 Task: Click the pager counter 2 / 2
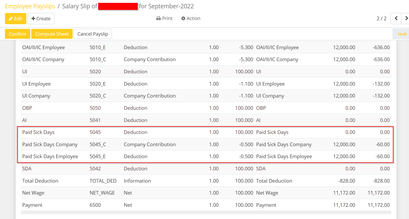[381, 19]
